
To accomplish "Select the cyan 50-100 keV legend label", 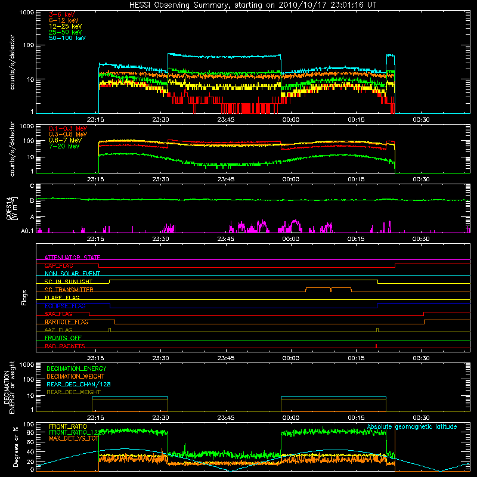I will tap(67, 38).
